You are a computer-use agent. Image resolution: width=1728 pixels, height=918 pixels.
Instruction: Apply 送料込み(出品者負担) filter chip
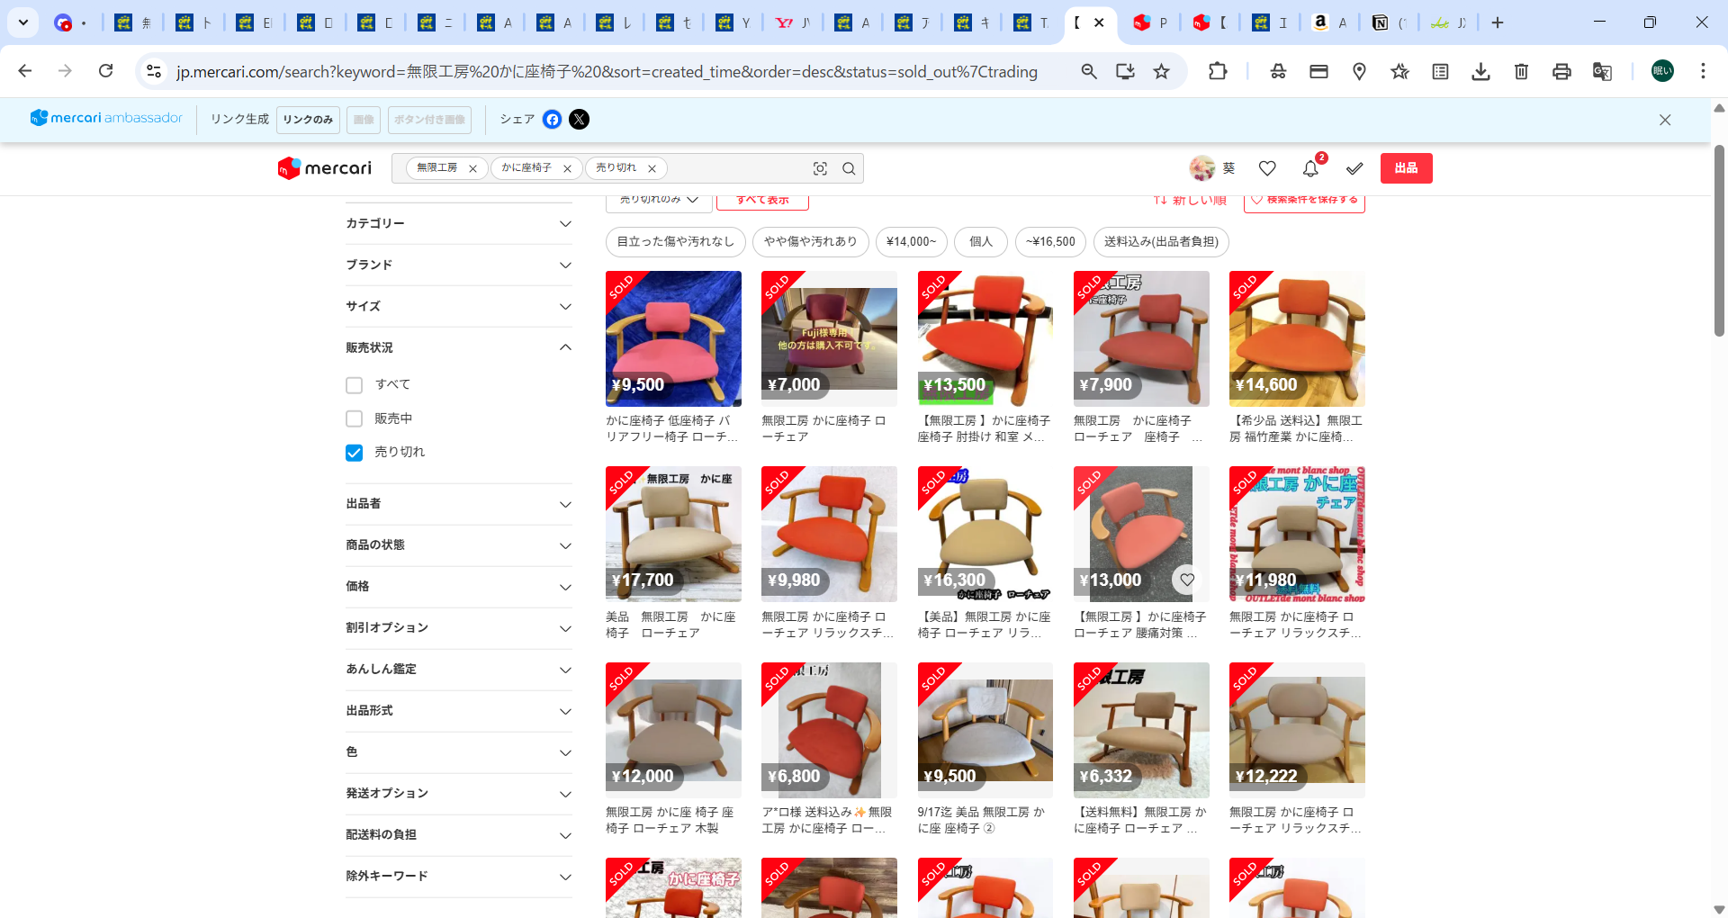[x=1162, y=242]
